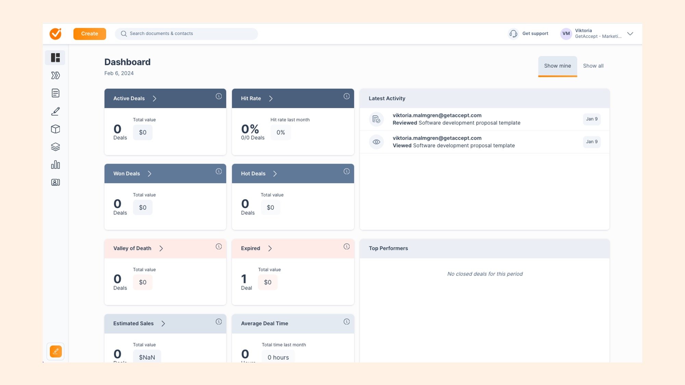Click the Search documents and contacts field
Image resolution: width=685 pixels, height=385 pixels.
(186, 34)
